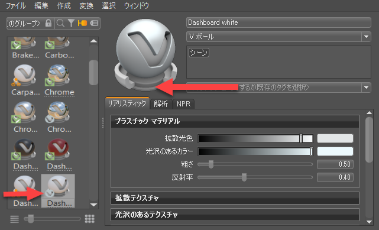
Task: Open the 選択 menu
Action: pos(109,5)
